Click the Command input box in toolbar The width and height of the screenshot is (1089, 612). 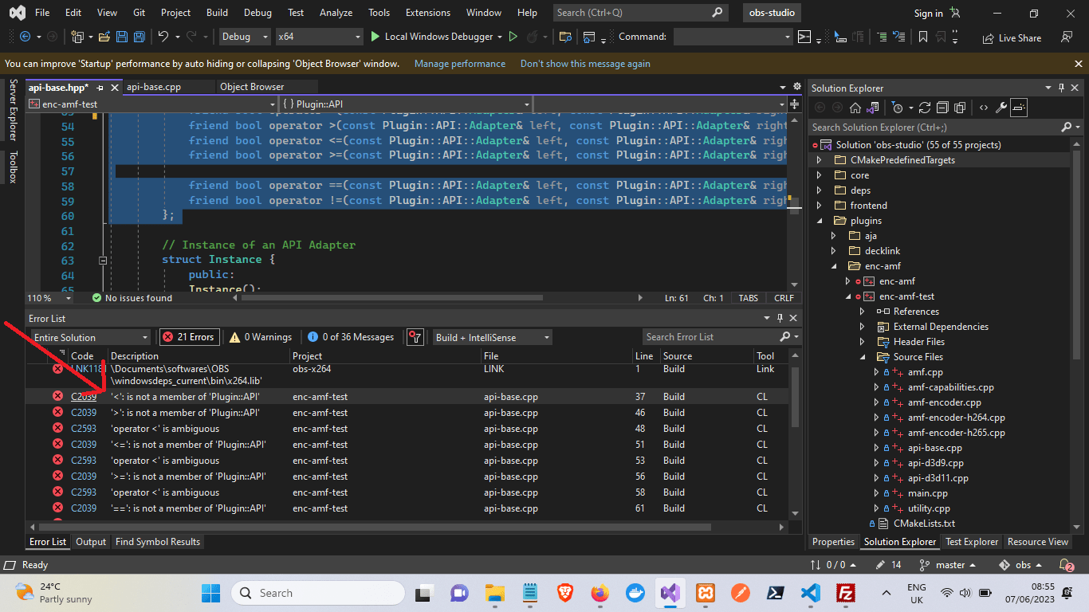tap(733, 37)
